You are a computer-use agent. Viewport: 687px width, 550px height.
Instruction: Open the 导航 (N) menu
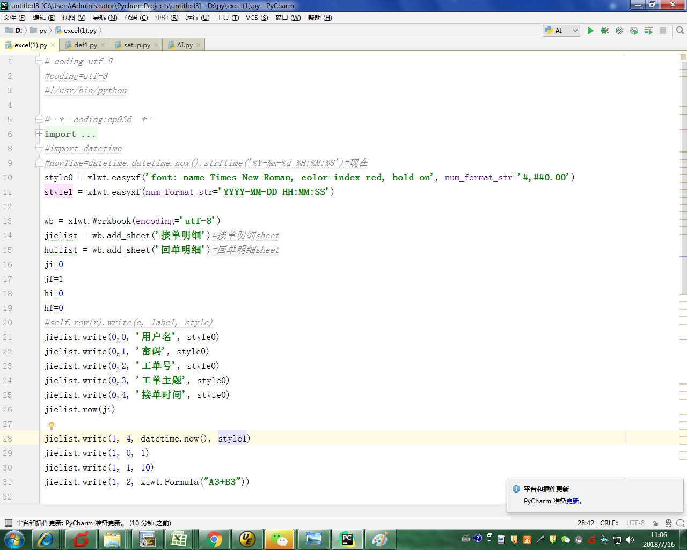[x=105, y=18]
